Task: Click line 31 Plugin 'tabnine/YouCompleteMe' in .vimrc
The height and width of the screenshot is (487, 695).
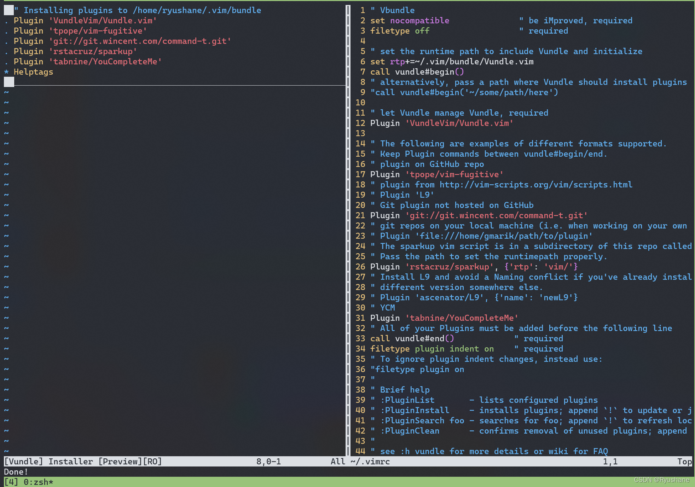Action: click(x=444, y=318)
